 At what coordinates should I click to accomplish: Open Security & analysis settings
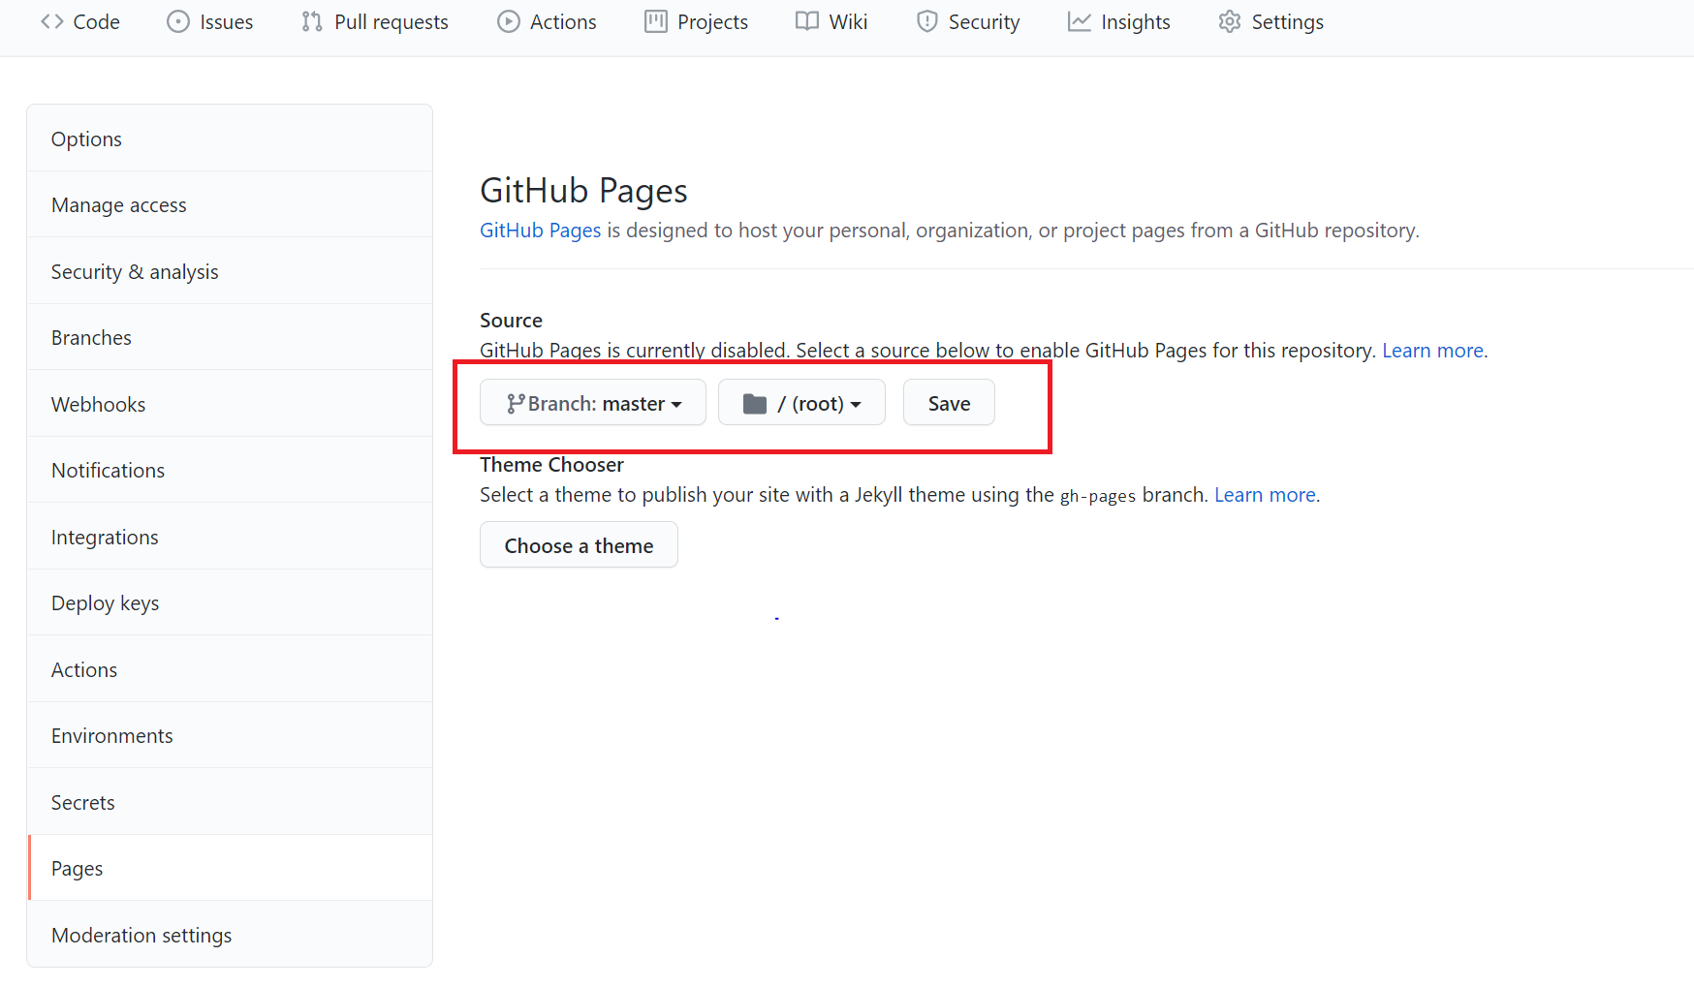click(230, 271)
